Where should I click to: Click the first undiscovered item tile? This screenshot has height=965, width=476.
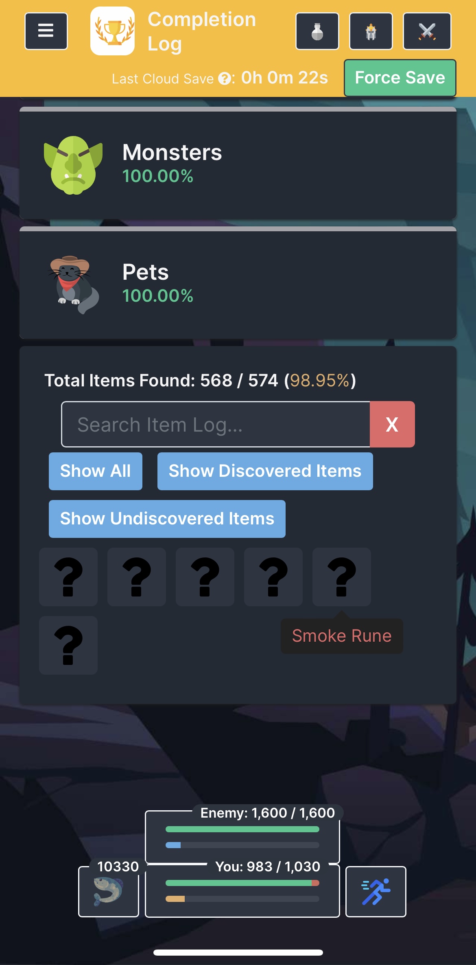(x=68, y=577)
